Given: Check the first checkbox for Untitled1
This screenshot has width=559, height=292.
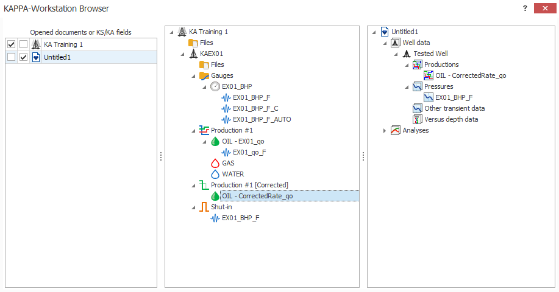Looking at the screenshot, I should tap(11, 57).
